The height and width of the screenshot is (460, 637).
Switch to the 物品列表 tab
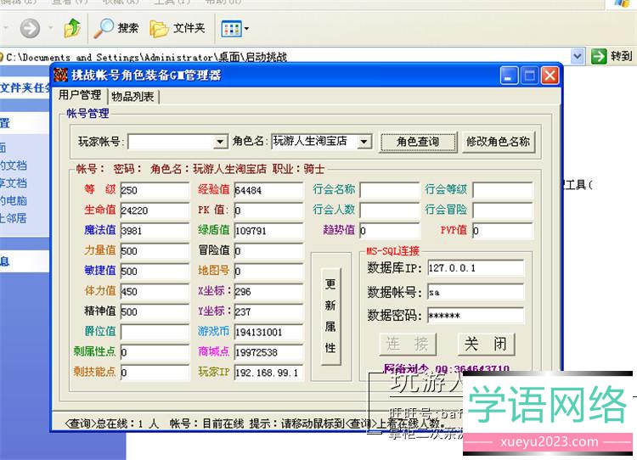pyautogui.click(x=133, y=97)
